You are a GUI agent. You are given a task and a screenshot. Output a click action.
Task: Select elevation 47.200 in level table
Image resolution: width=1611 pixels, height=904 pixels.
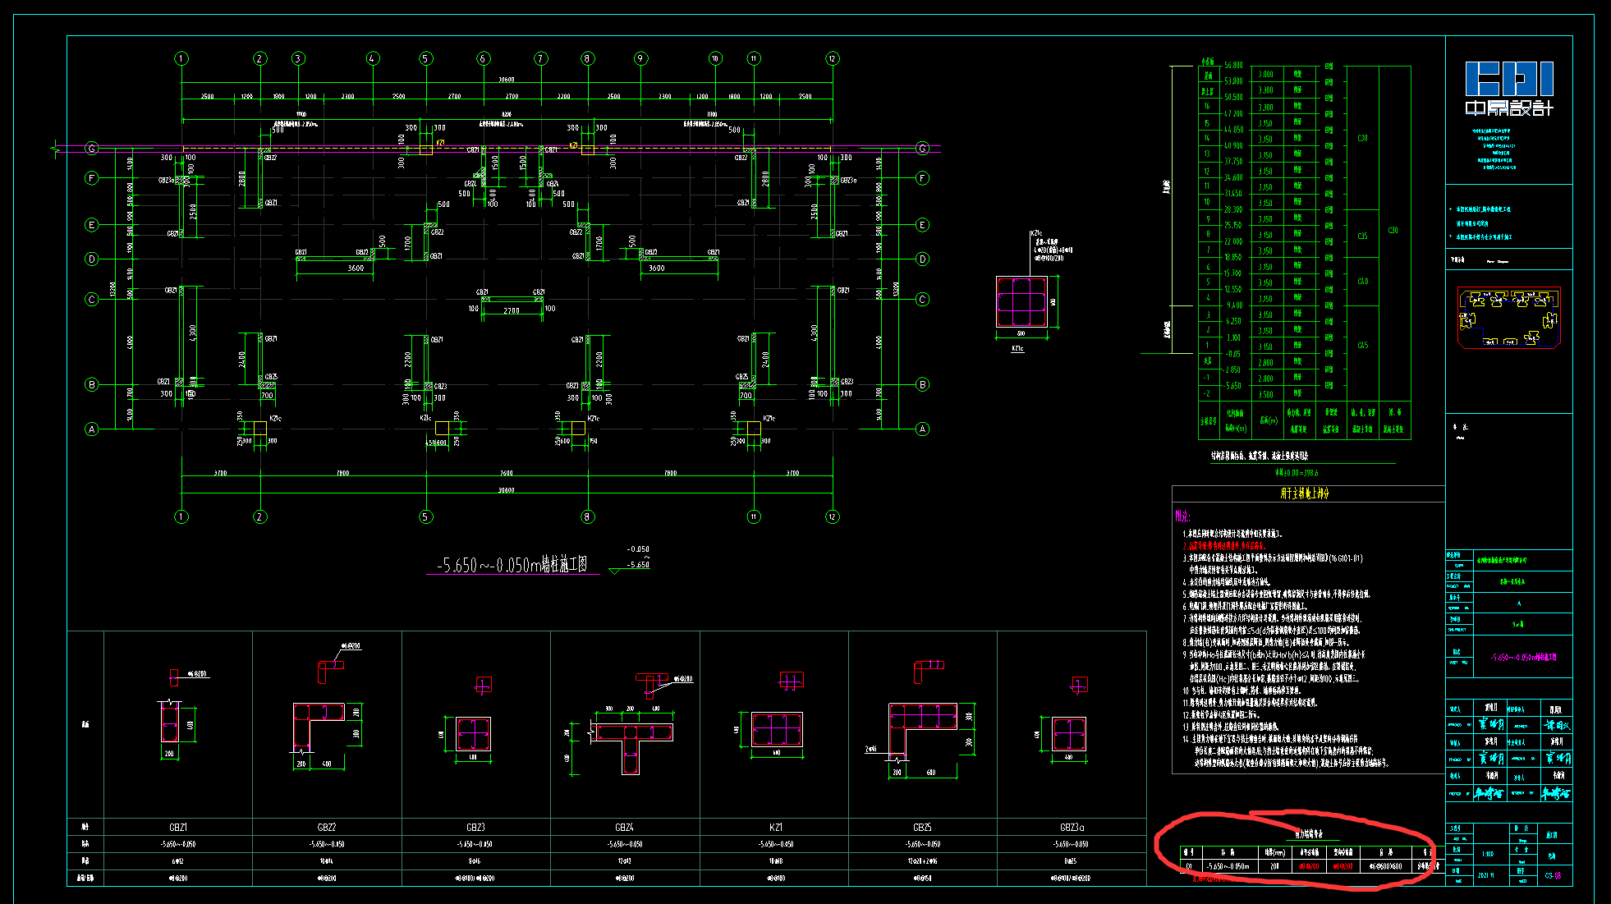click(x=1233, y=114)
